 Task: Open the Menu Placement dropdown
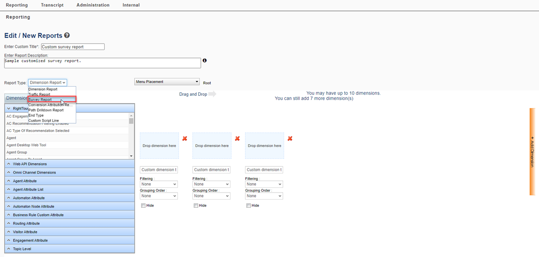[x=167, y=82]
